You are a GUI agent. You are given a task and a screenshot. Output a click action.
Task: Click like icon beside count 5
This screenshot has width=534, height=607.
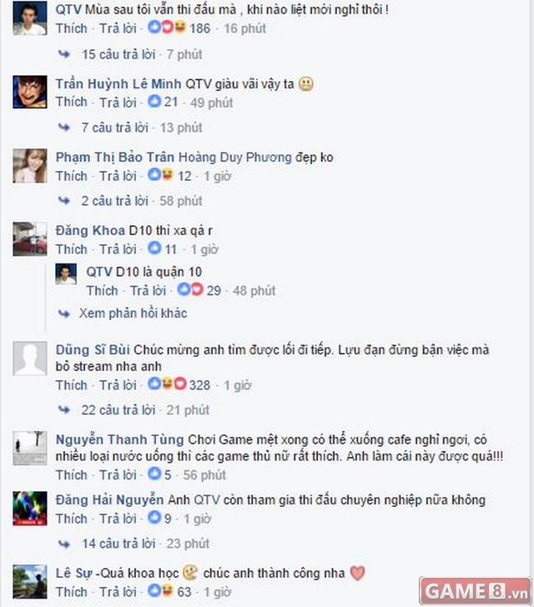point(154,474)
